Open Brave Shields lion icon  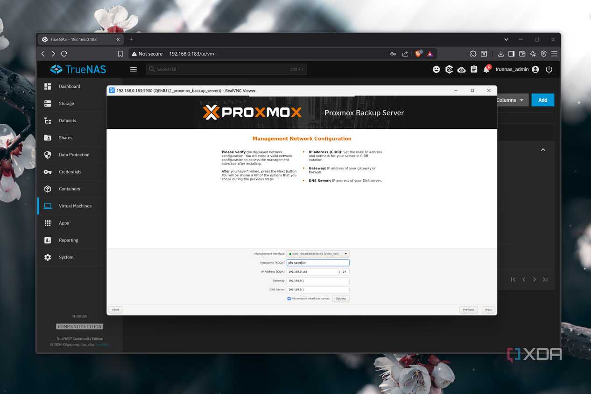click(418, 54)
